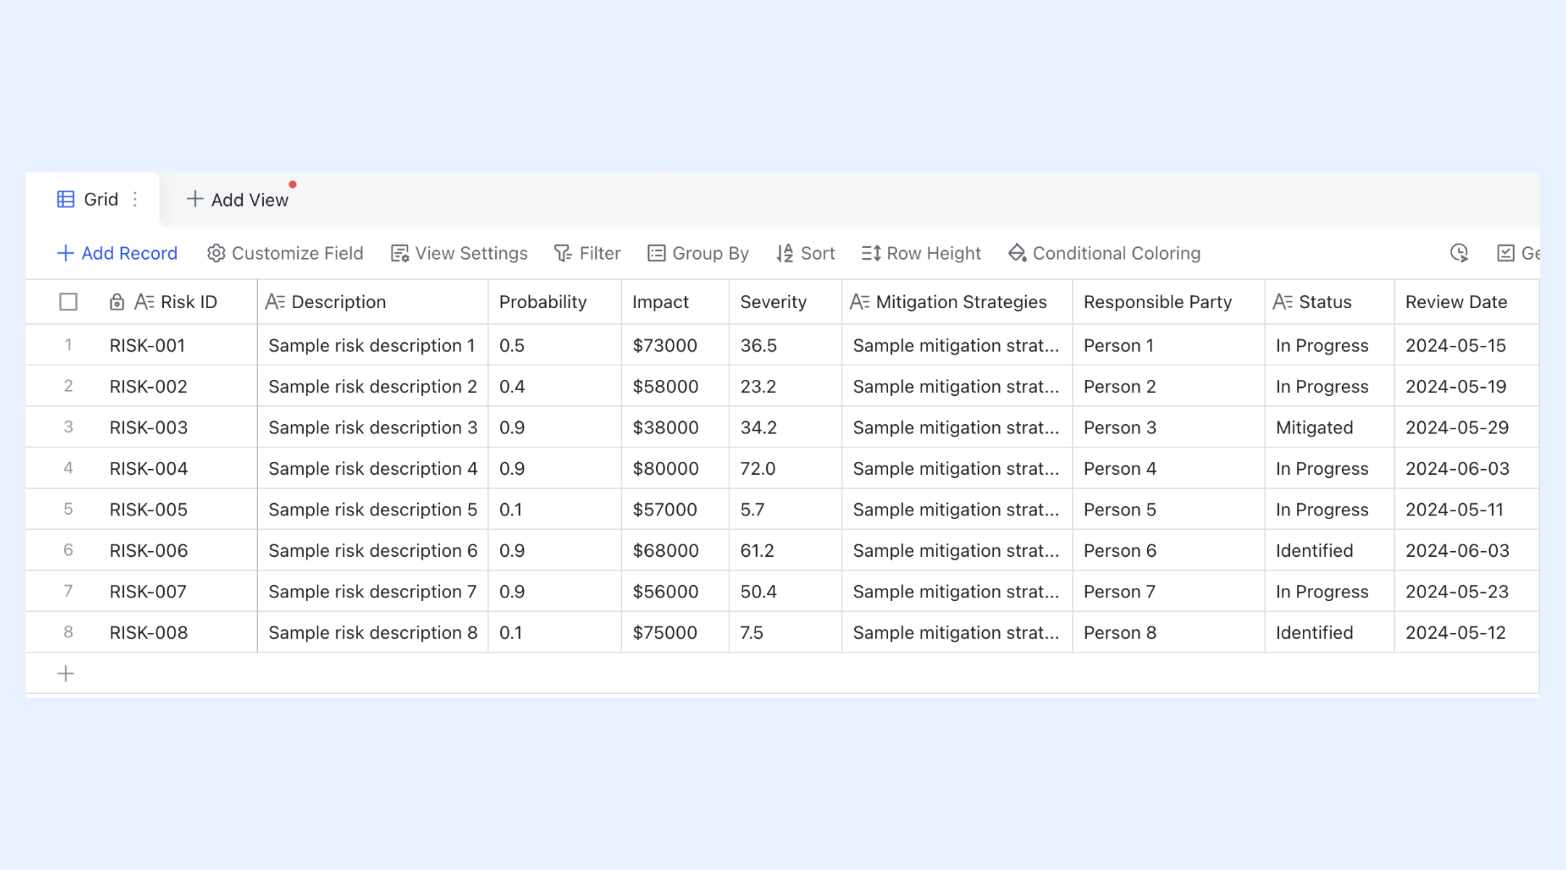
Task: Click the 2024-05-15 review date cell
Action: click(1466, 345)
